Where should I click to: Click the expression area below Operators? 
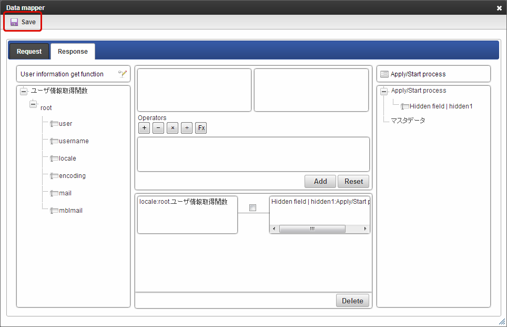[x=253, y=154]
